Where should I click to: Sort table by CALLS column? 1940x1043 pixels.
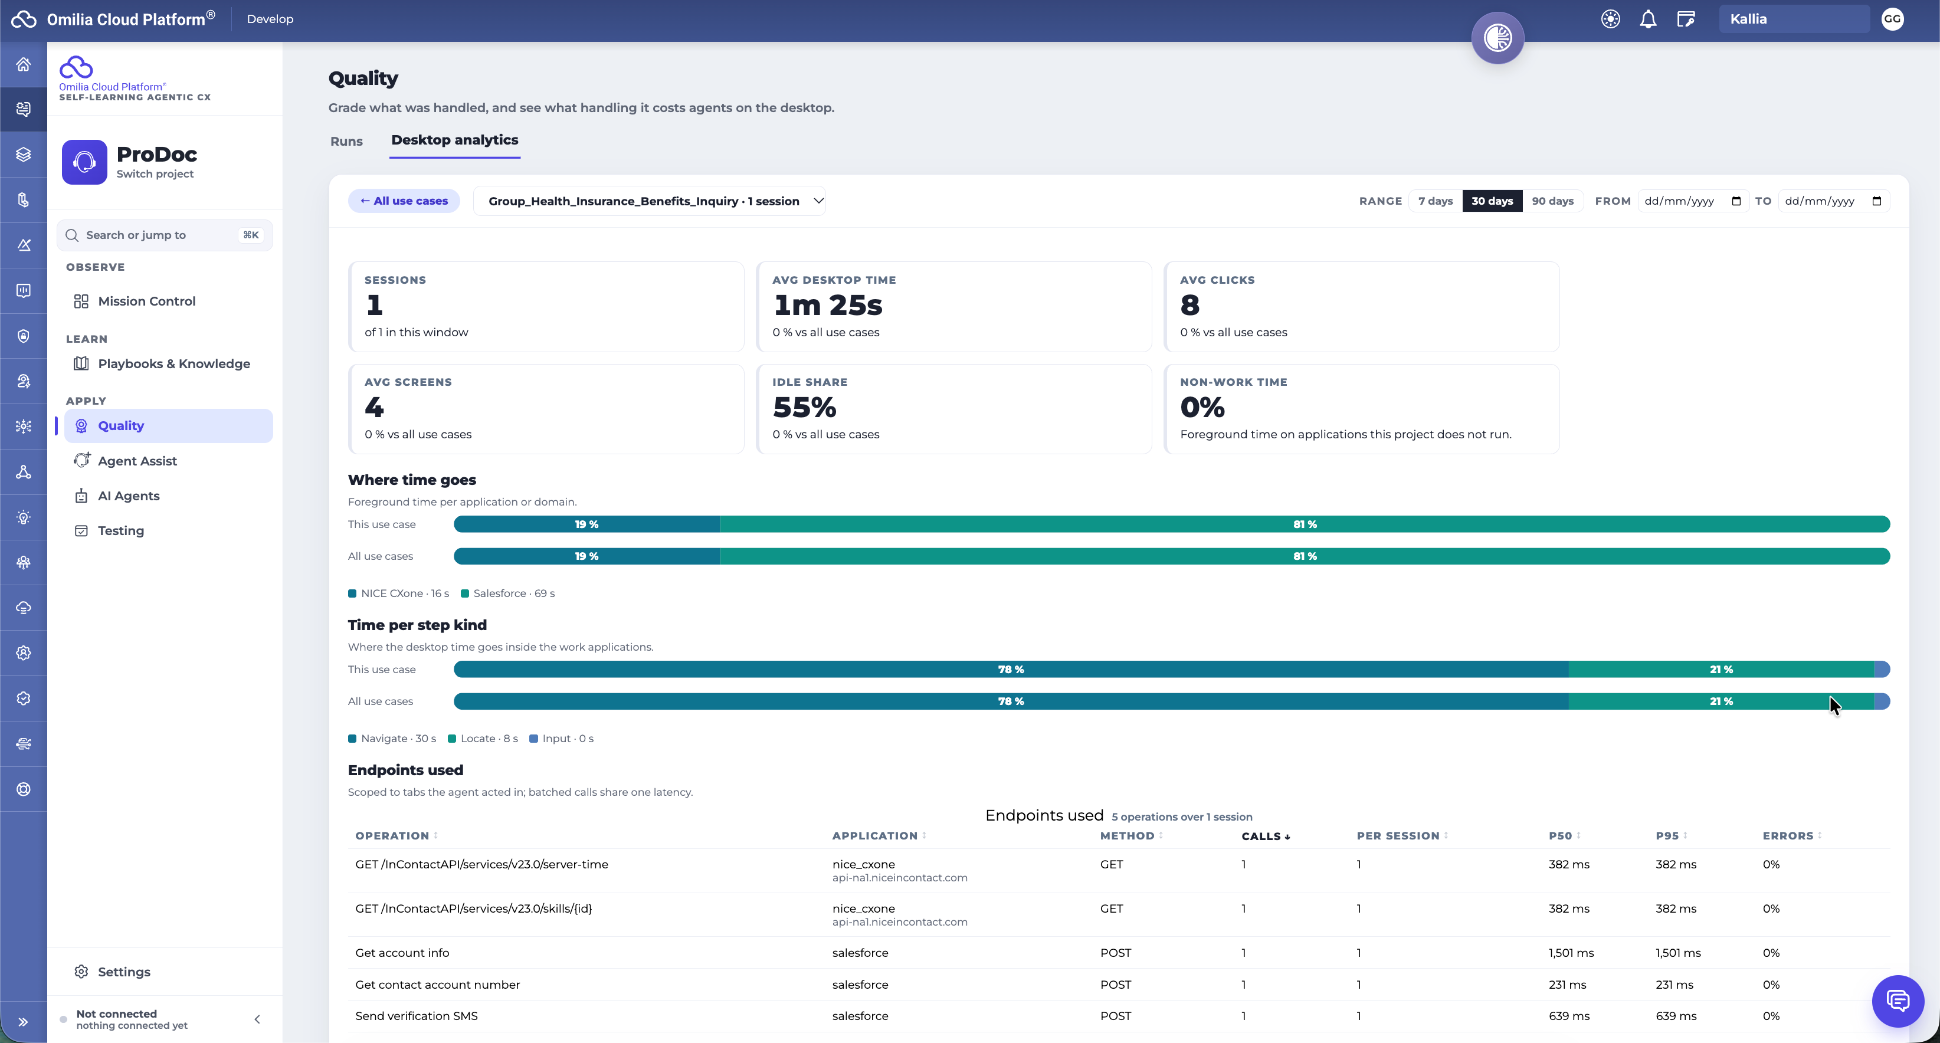[x=1265, y=836]
